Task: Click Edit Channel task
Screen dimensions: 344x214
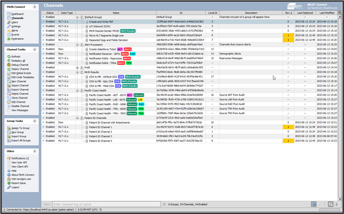Action: [x=18, y=102]
